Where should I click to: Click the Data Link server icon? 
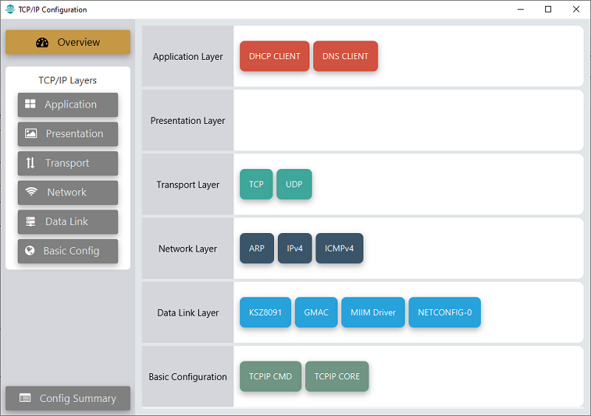coord(30,221)
